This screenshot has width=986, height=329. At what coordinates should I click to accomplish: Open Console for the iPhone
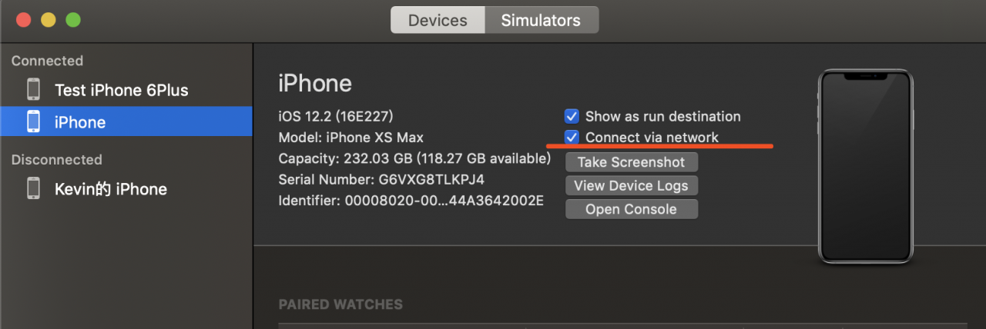[x=632, y=209]
